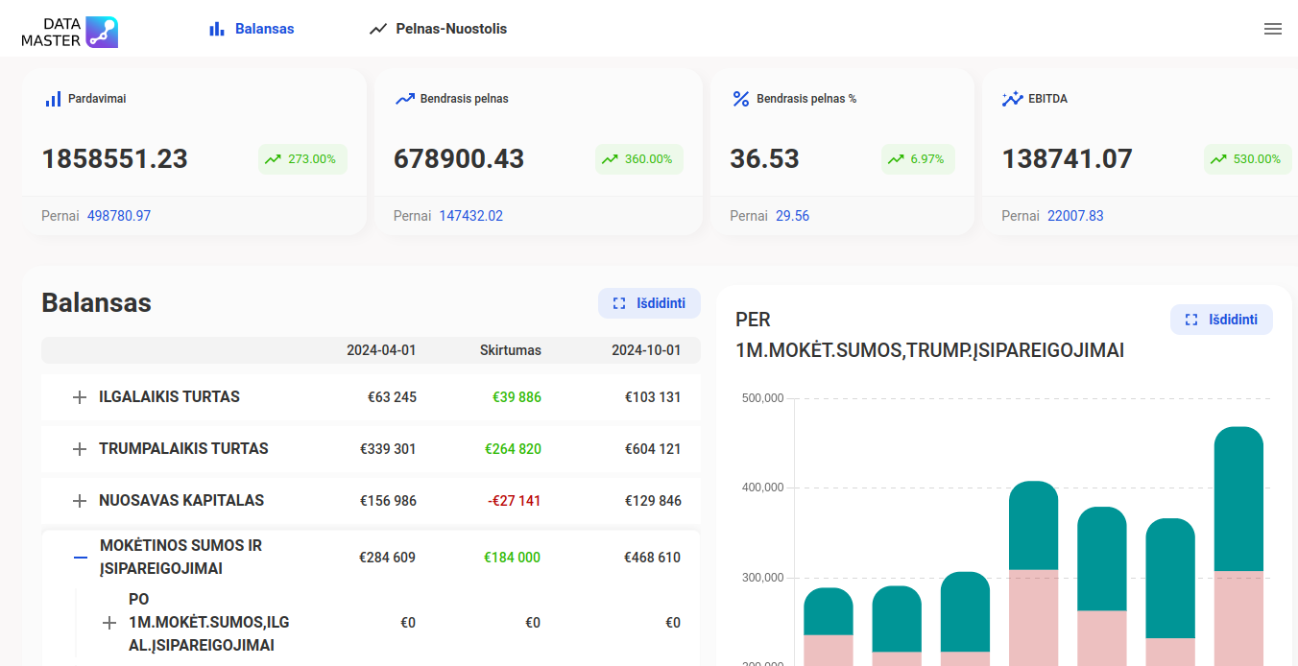The height and width of the screenshot is (666, 1298).
Task: Click the Bendrasis pelnas trend icon
Action: click(404, 99)
